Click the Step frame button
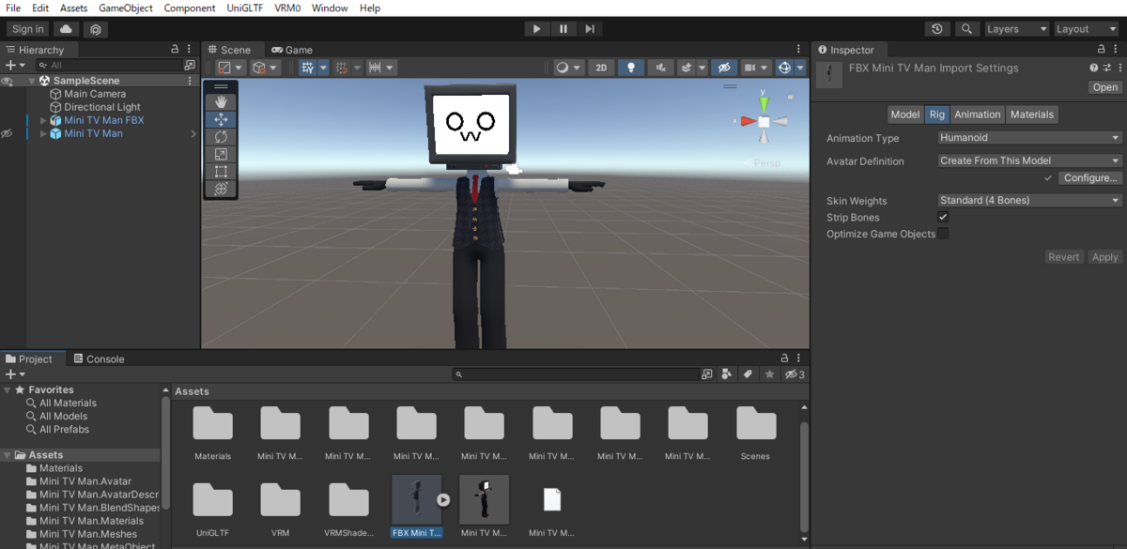1127x549 pixels. click(589, 29)
